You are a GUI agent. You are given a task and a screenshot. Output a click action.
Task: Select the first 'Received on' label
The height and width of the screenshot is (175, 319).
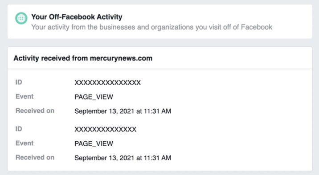coord(35,111)
